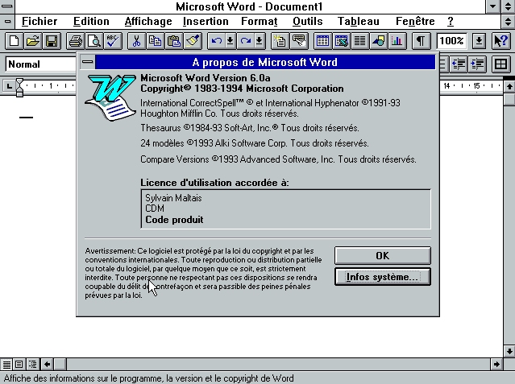The image size is (515, 384).
Task: Click the Columns icon
Action: (360, 41)
